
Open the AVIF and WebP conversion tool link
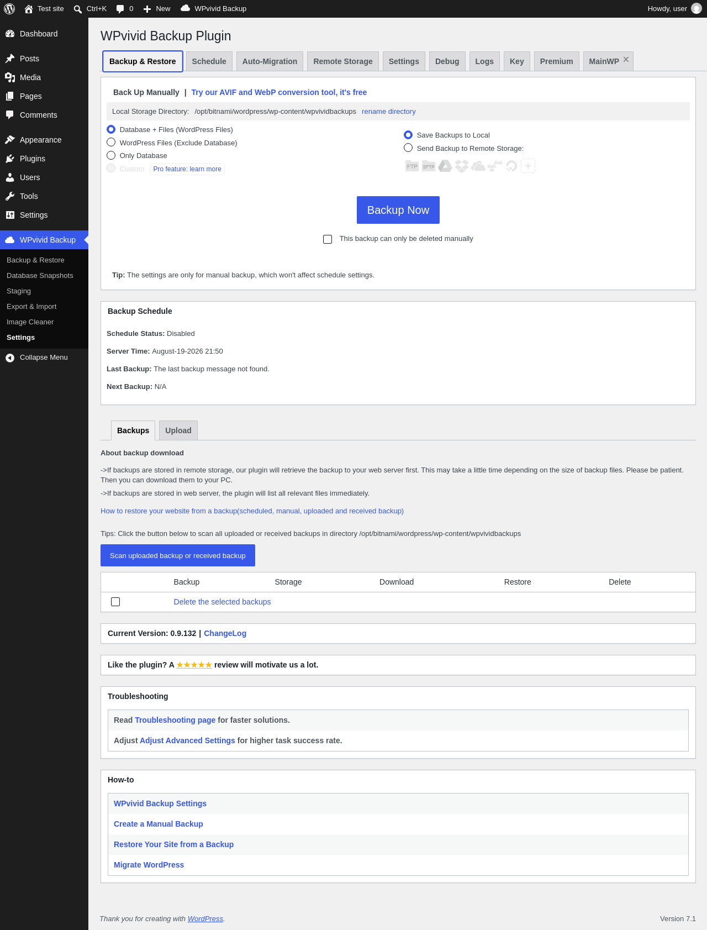coord(279,92)
